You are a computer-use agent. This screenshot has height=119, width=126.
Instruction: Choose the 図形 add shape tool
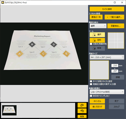pos(97,40)
